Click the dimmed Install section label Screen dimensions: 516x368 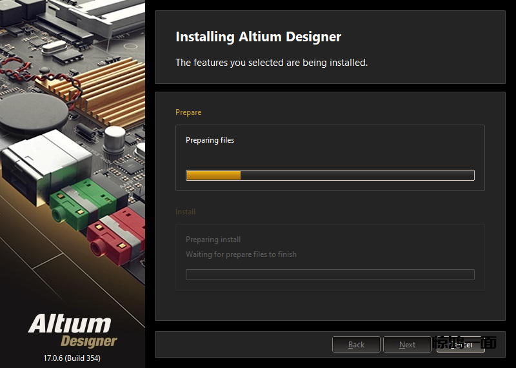coord(185,212)
